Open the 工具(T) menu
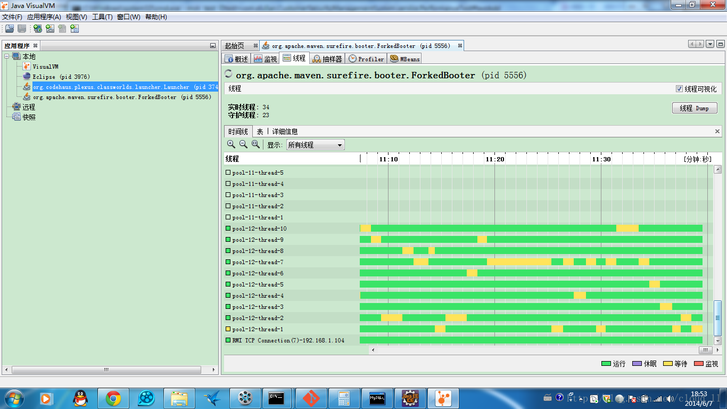 point(103,17)
